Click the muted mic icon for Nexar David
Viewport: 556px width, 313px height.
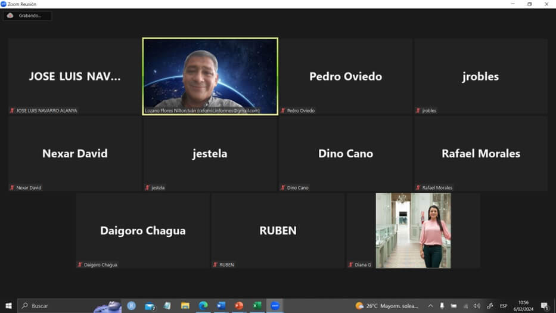click(12, 188)
